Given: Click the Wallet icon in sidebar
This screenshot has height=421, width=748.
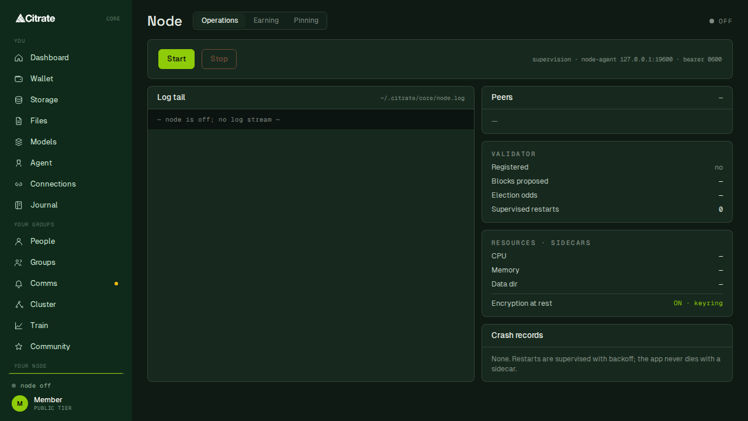Looking at the screenshot, I should [19, 79].
